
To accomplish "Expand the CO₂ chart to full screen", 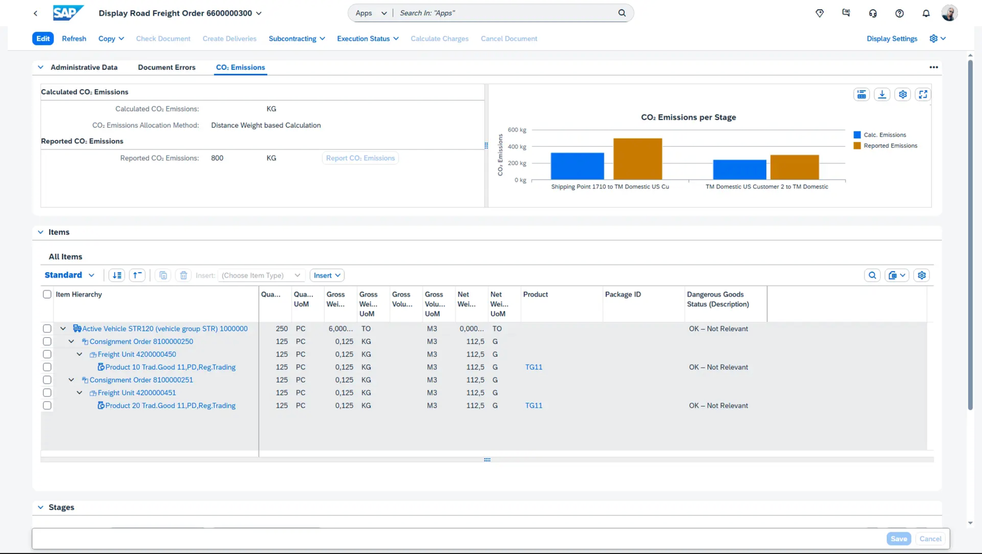I will [x=922, y=95].
